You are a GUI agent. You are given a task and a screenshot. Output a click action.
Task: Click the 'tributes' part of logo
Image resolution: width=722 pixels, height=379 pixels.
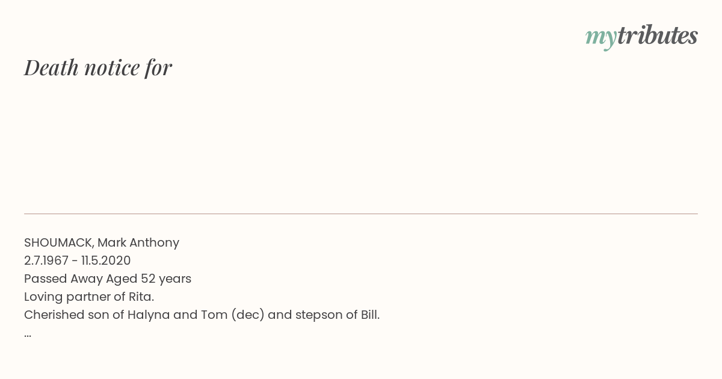click(657, 35)
